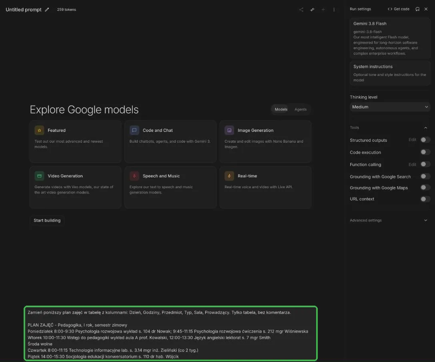Enable the Code execution toggle
Image resolution: width=435 pixels, height=362 pixels.
point(425,152)
